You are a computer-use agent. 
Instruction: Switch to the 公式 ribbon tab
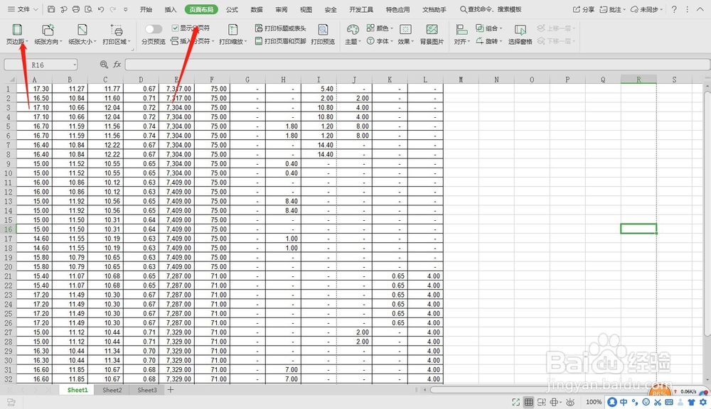click(232, 9)
